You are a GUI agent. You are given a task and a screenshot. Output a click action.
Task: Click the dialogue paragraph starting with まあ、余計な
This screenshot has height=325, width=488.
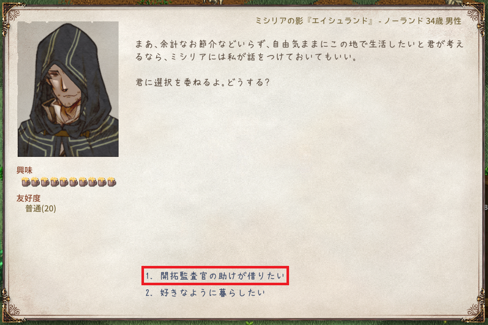click(299, 50)
